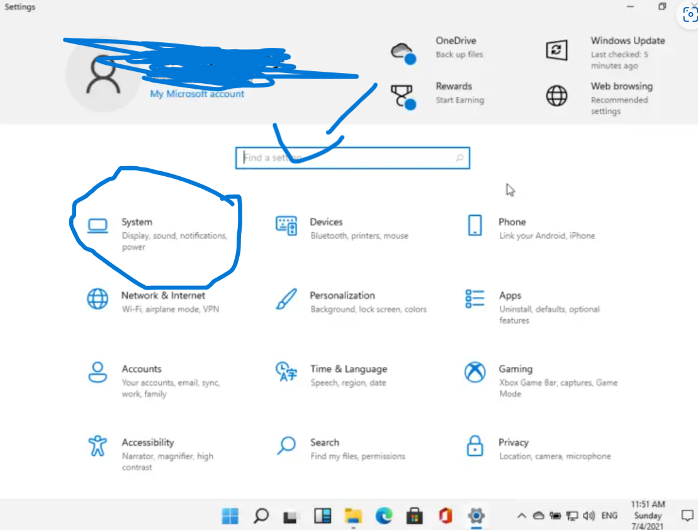Viewport: 698px width, 530px height.
Task: Open Apps settings label
Action: click(x=510, y=295)
